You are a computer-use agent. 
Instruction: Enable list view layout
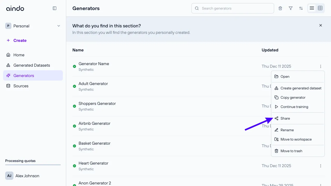point(312,8)
